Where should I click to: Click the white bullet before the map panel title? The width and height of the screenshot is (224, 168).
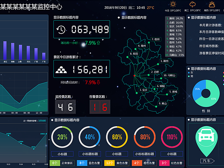click(118, 18)
